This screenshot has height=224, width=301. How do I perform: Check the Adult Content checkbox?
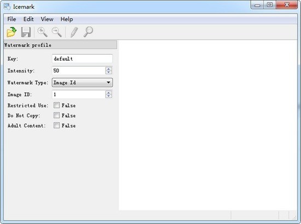[56, 126]
